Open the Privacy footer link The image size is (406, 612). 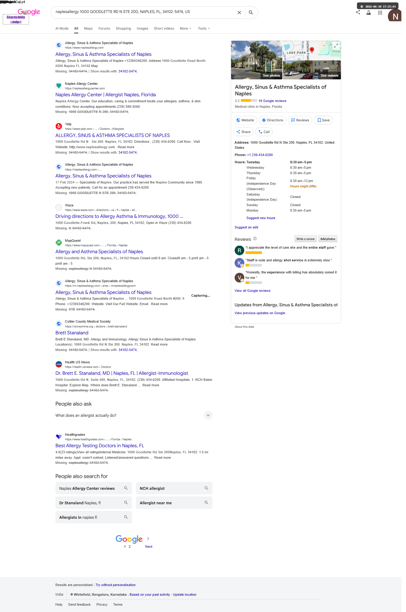click(x=102, y=604)
